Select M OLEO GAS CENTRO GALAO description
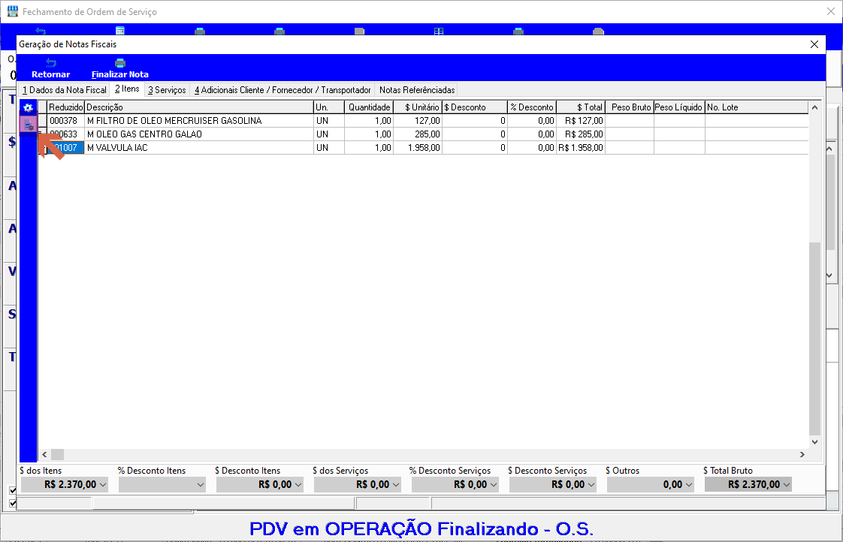The width and height of the screenshot is (843, 542). [199, 134]
